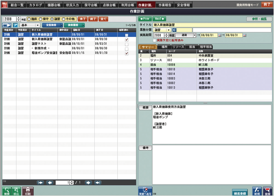This screenshot has width=274, height=196.
Task: Go to the last page of the list
Action: click(98, 183)
